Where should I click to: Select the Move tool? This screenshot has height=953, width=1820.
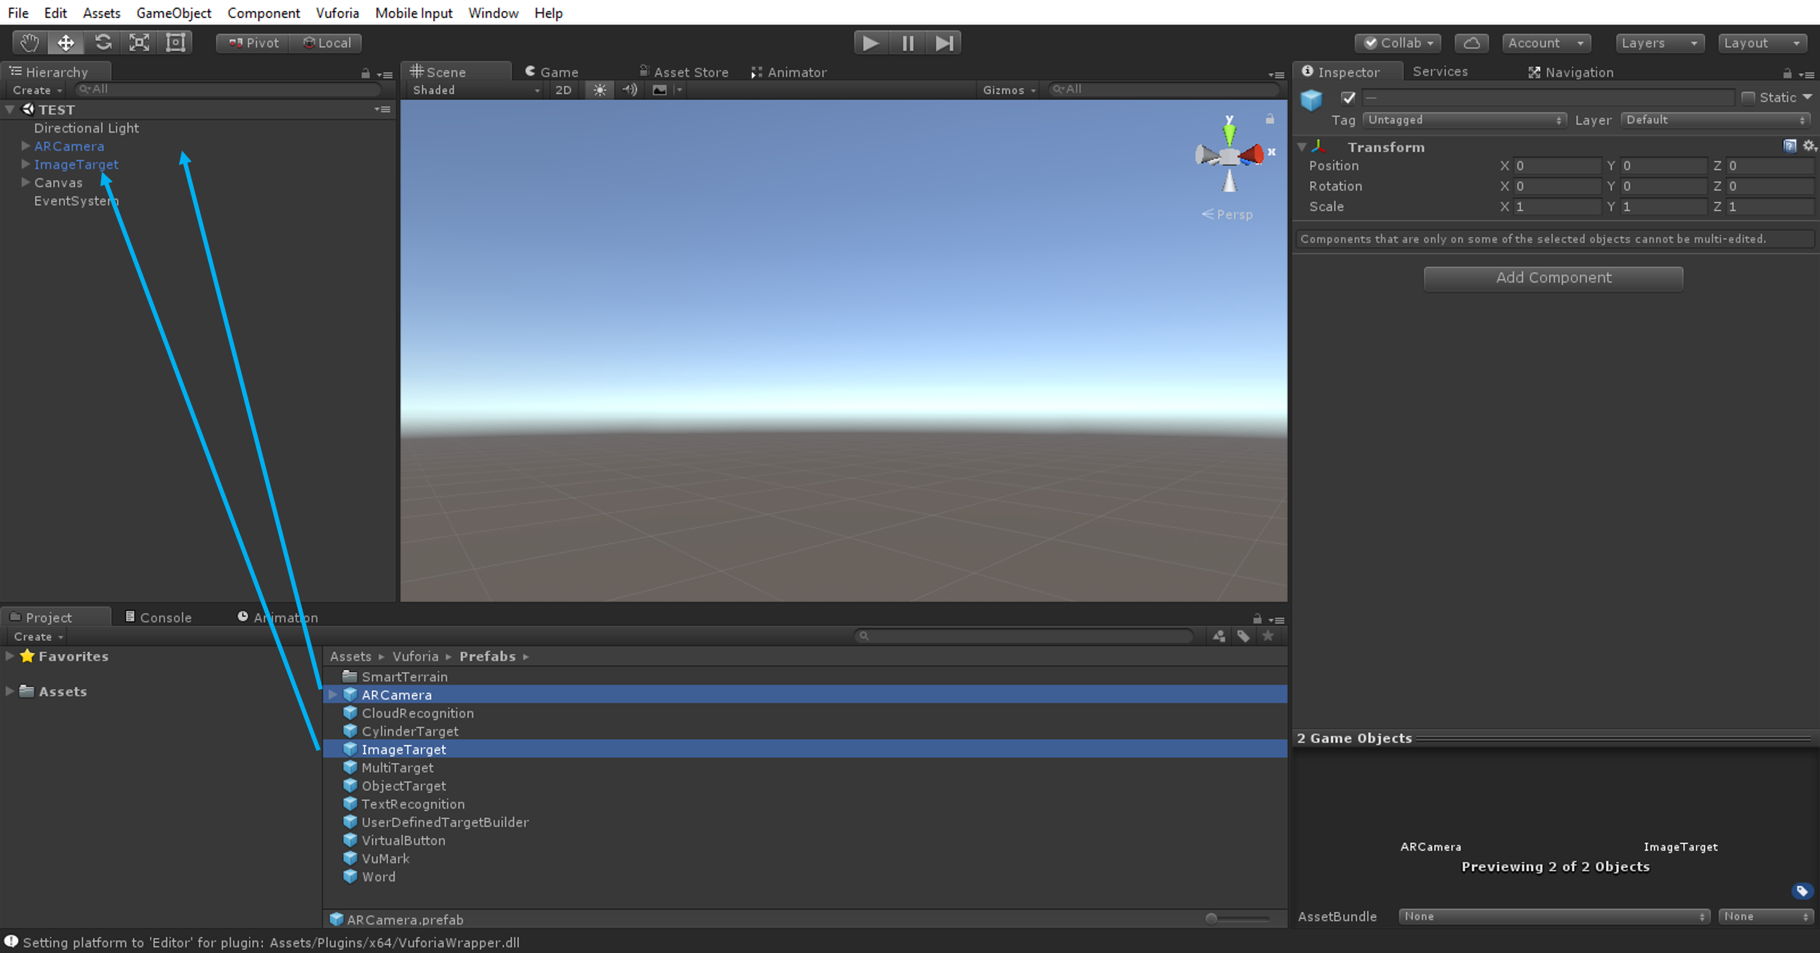click(66, 43)
